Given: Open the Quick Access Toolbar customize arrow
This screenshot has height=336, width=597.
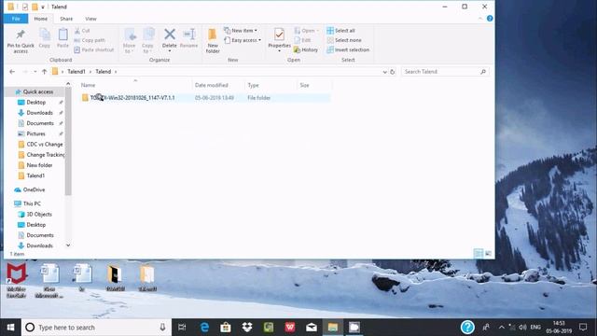Looking at the screenshot, I should (43, 7).
